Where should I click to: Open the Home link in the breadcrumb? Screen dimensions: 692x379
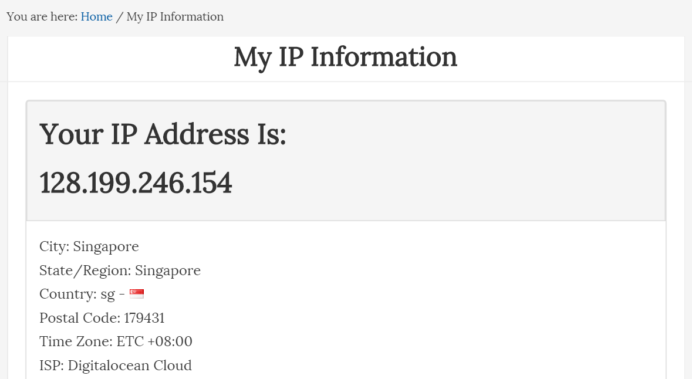coord(96,16)
